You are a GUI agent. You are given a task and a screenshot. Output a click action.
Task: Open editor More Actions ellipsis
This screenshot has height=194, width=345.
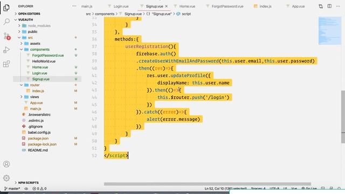[x=338, y=6]
